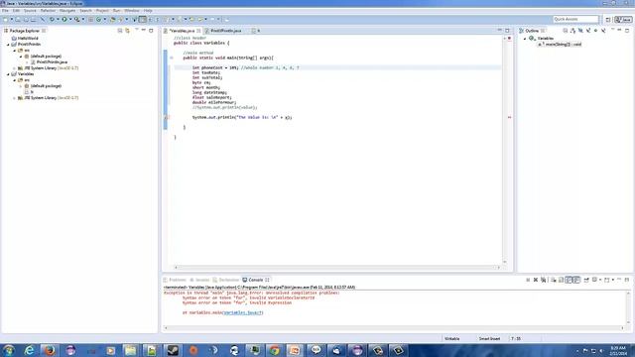Toggle Hide Fields in Outline toolbar

[580, 31]
